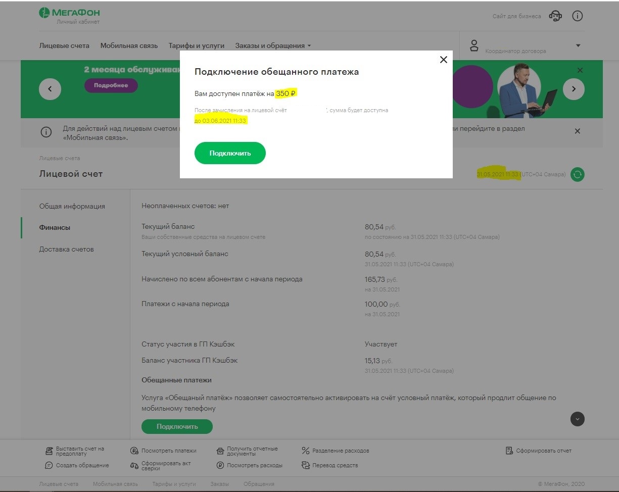Viewport: 619px width, 492px height.
Task: Click Посмотреть расходы action
Action: point(249,465)
